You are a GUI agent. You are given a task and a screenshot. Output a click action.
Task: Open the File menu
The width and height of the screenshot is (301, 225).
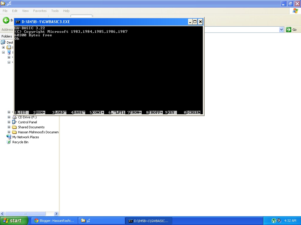point(5,11)
